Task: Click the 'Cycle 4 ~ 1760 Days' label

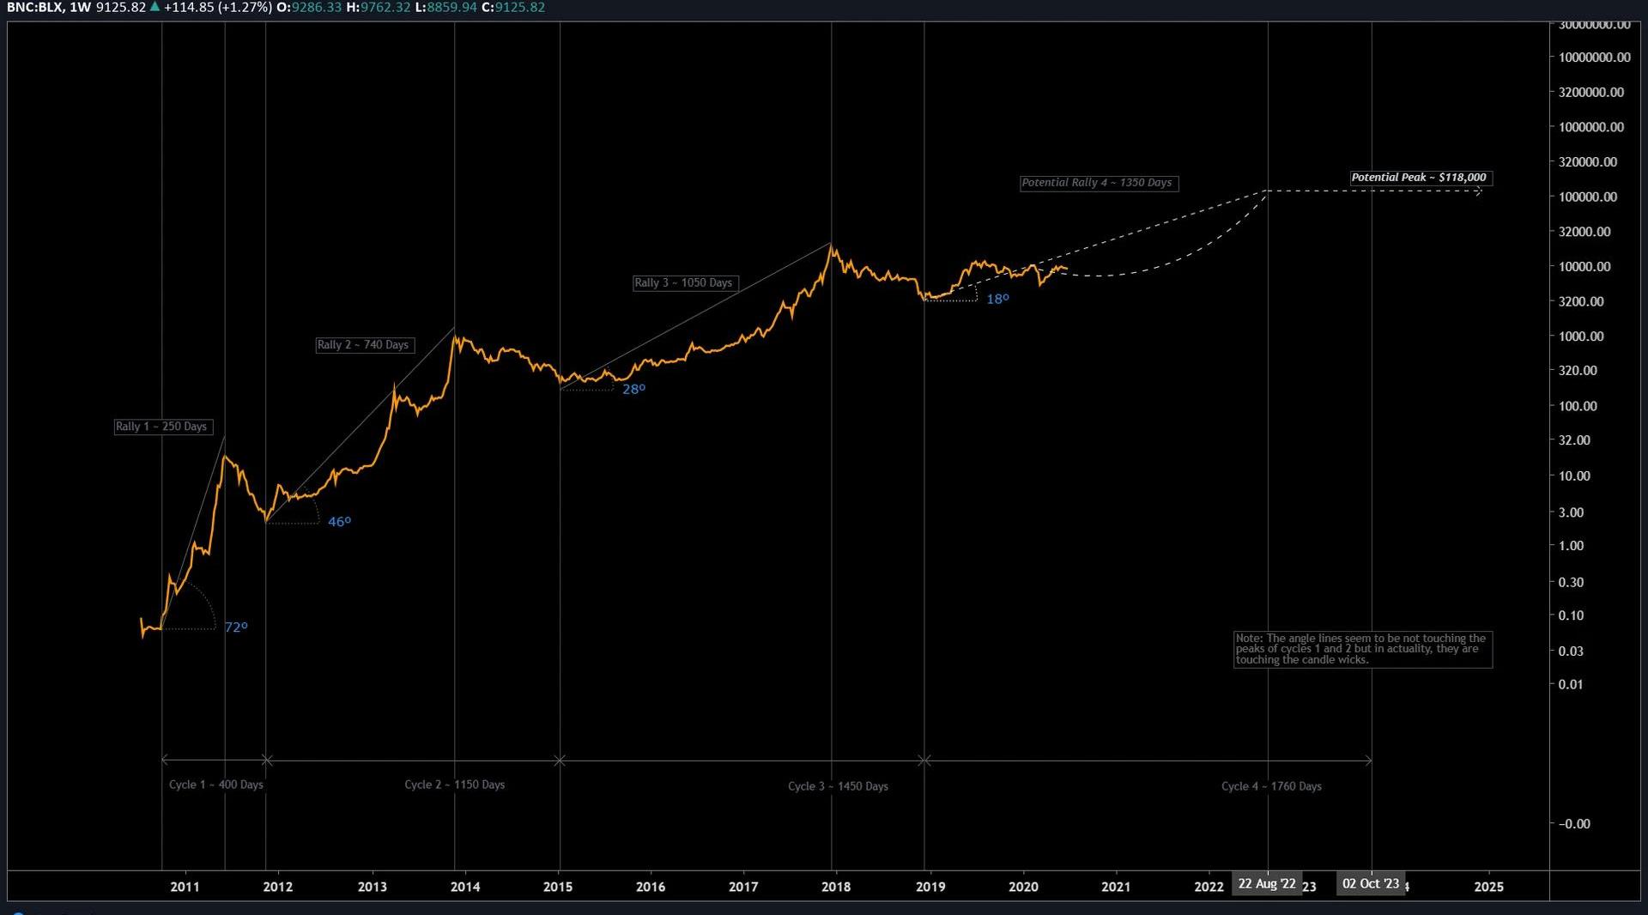Action: click(1271, 787)
